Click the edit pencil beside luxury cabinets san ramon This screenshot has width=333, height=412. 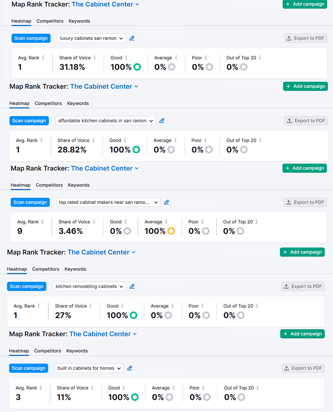132,38
